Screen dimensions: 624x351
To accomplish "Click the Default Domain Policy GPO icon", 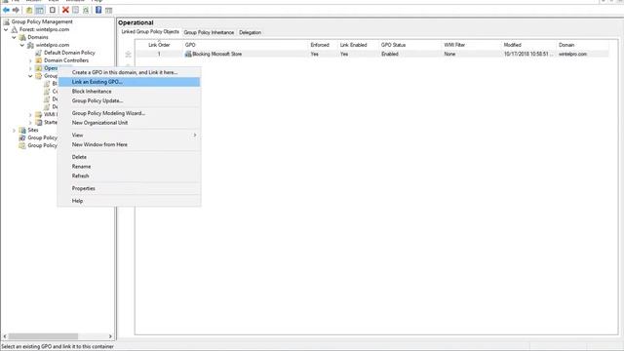I will (x=39, y=53).
